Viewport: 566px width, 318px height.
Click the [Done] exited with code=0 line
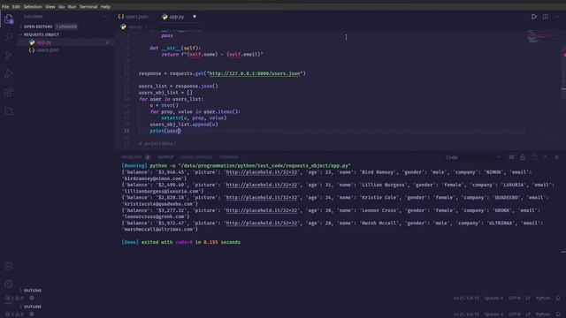180,242
